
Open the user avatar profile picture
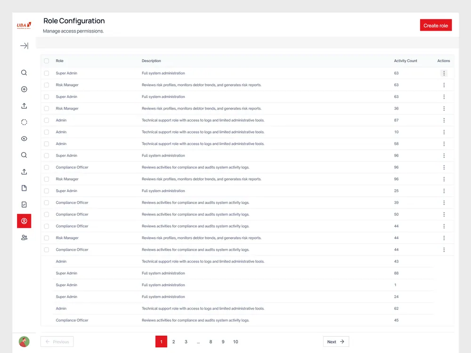click(x=24, y=342)
